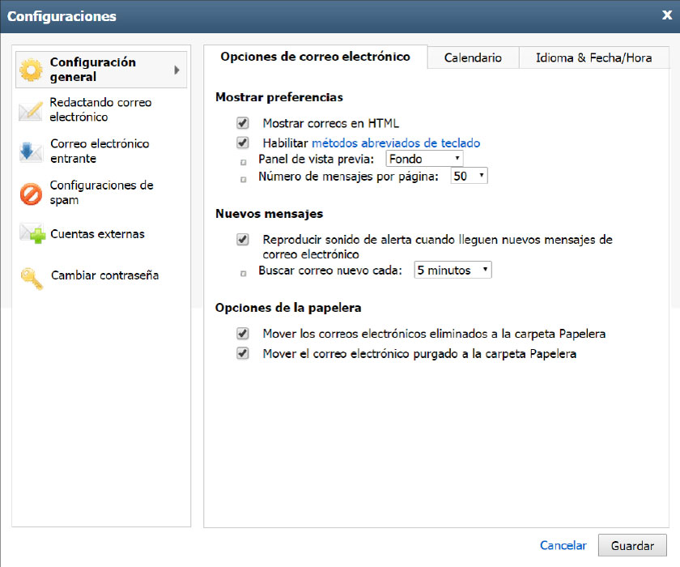The width and height of the screenshot is (680, 567).
Task: Toggle Mostrar correos en HTML checkbox
Action: pyautogui.click(x=242, y=123)
